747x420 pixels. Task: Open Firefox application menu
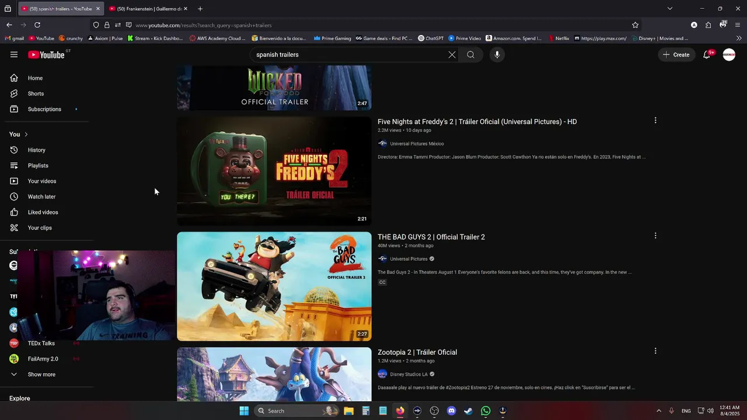(x=738, y=25)
